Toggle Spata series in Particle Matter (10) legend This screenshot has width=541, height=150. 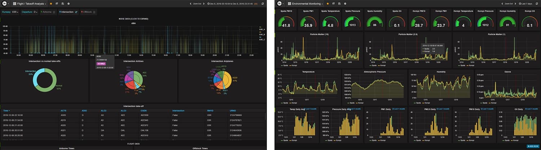pos(285,66)
